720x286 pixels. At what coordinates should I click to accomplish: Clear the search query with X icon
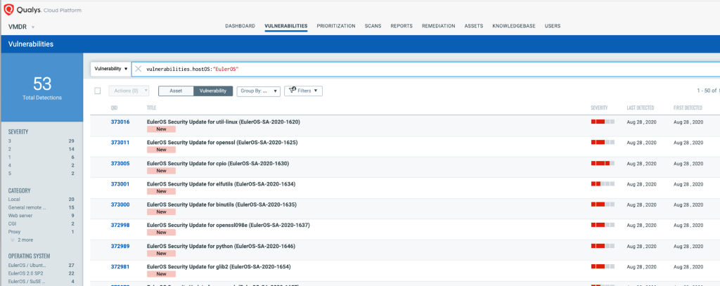pyautogui.click(x=139, y=69)
